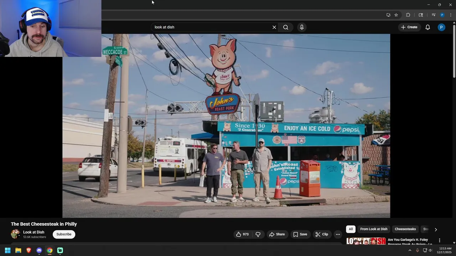Show hidden system tray icons
Viewport: 456px width, 256px height.
pyautogui.click(x=410, y=250)
